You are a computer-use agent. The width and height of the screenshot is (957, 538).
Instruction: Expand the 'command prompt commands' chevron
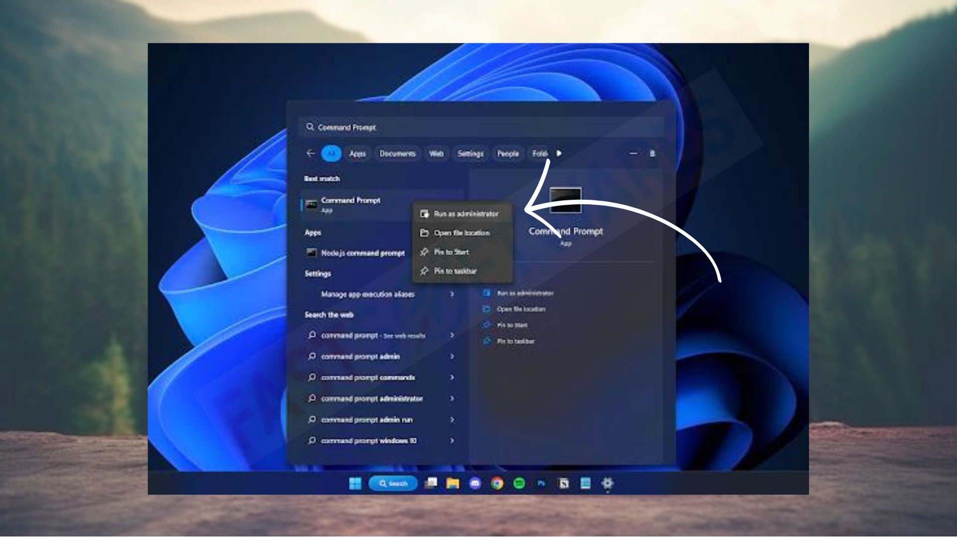pyautogui.click(x=452, y=377)
